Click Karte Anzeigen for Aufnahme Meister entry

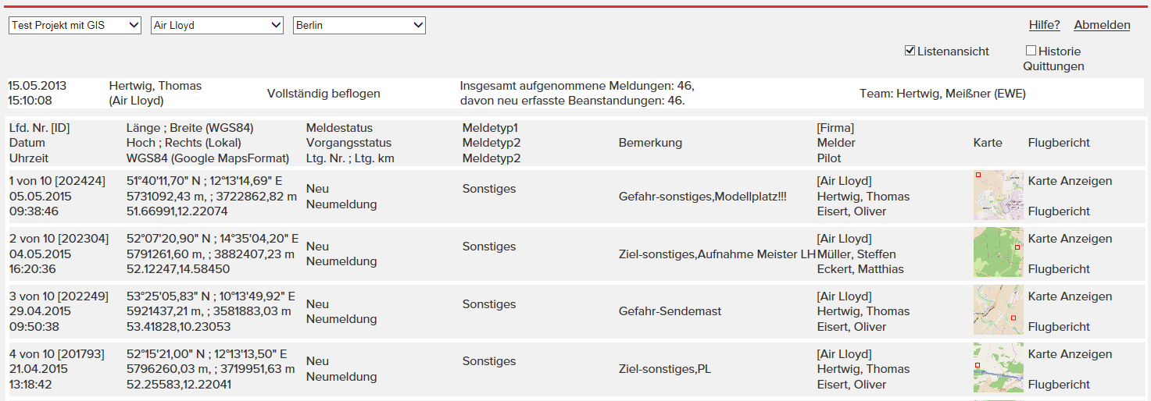tap(1070, 239)
